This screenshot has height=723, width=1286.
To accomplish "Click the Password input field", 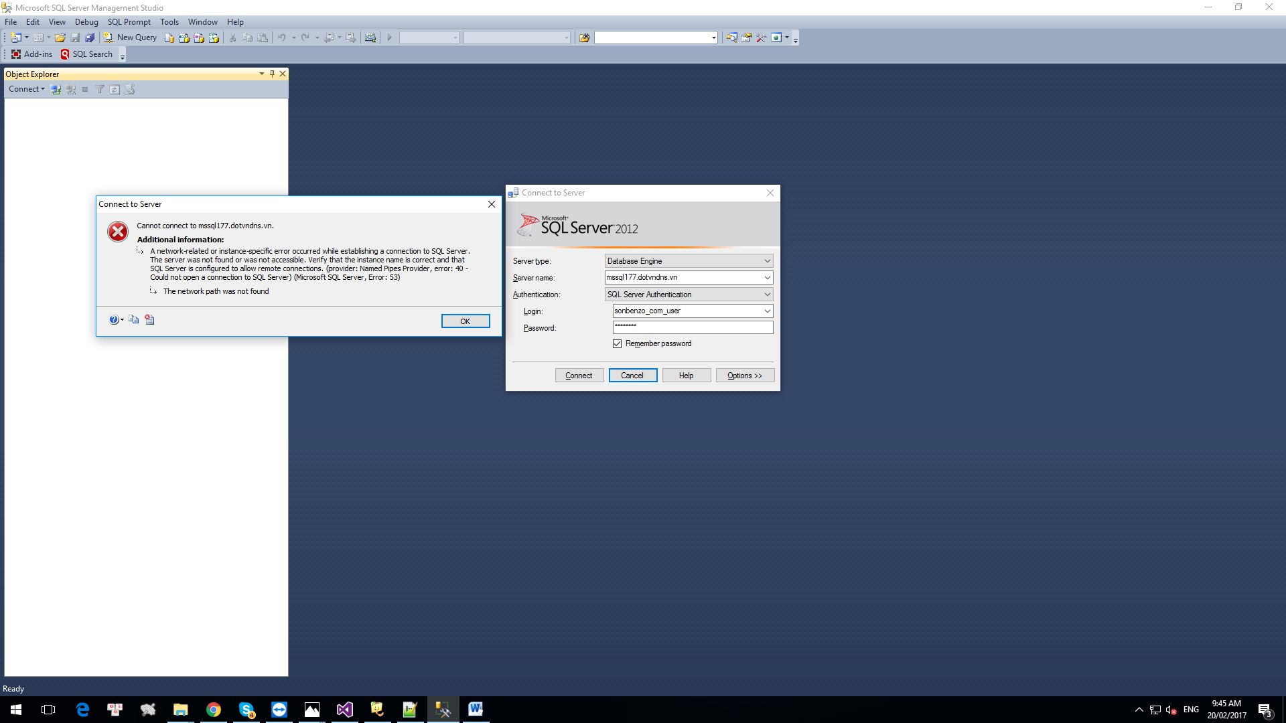I will pyautogui.click(x=693, y=327).
